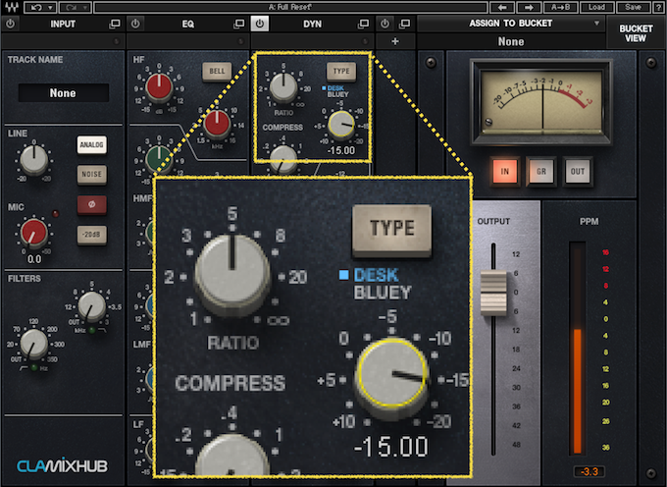Click the Load button
This screenshot has height=487, width=667.
[x=596, y=7]
